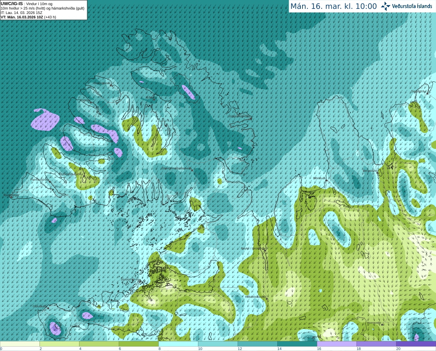The image size is (436, 351).
Task: Click the Bolungarvík station label
Action: pos(102,83)
